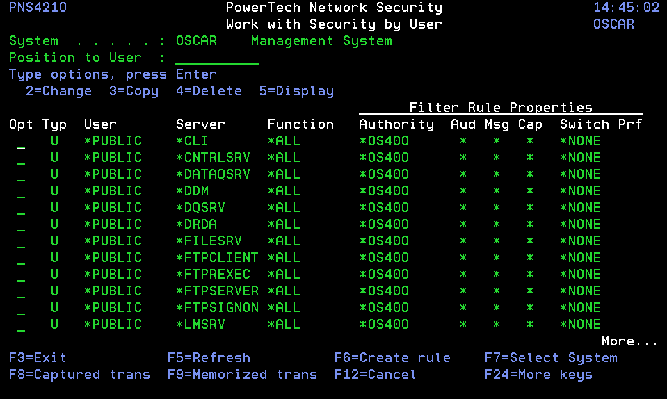This screenshot has width=667, height=399.
Task: Show F24=More keys
Action: [x=538, y=375]
